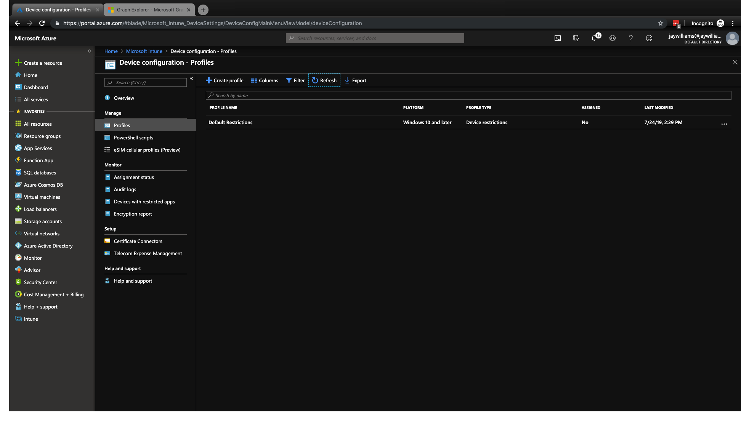Open Security Center from the favorites list
This screenshot has width=741, height=422.
coord(40,282)
